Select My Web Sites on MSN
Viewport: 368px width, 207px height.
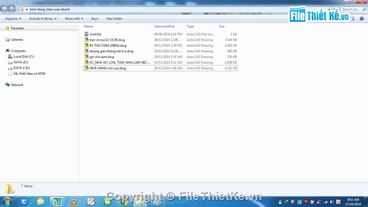tap(29, 74)
